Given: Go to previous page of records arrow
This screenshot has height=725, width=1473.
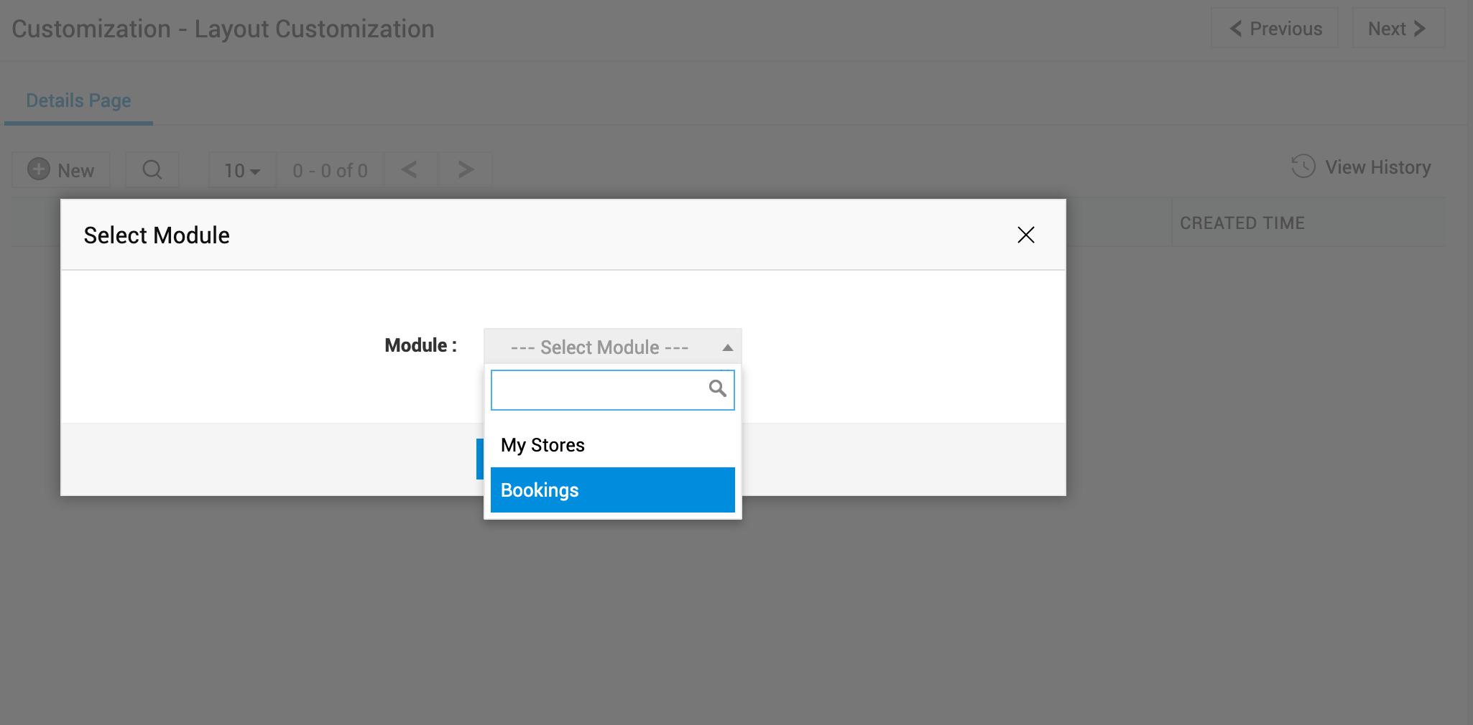Looking at the screenshot, I should coord(410,170).
